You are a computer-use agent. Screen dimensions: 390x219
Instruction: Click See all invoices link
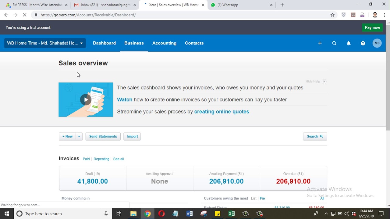(119, 159)
